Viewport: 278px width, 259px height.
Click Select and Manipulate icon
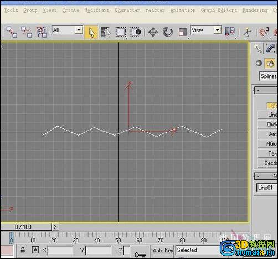pos(248,32)
